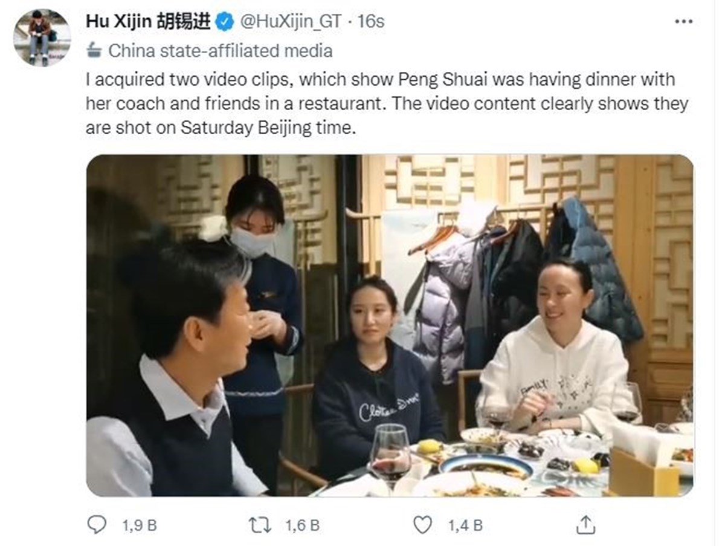Click the China state-affiliated media label
The image size is (725, 546).
[221, 51]
